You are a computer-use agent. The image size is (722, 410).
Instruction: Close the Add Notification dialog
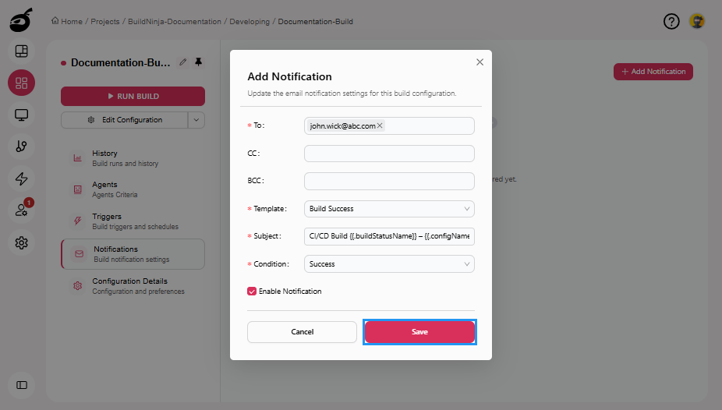point(480,62)
